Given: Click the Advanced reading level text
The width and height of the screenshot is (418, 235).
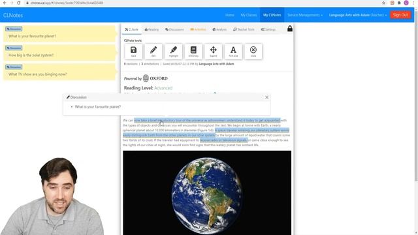Looking at the screenshot, I should 163,88.
